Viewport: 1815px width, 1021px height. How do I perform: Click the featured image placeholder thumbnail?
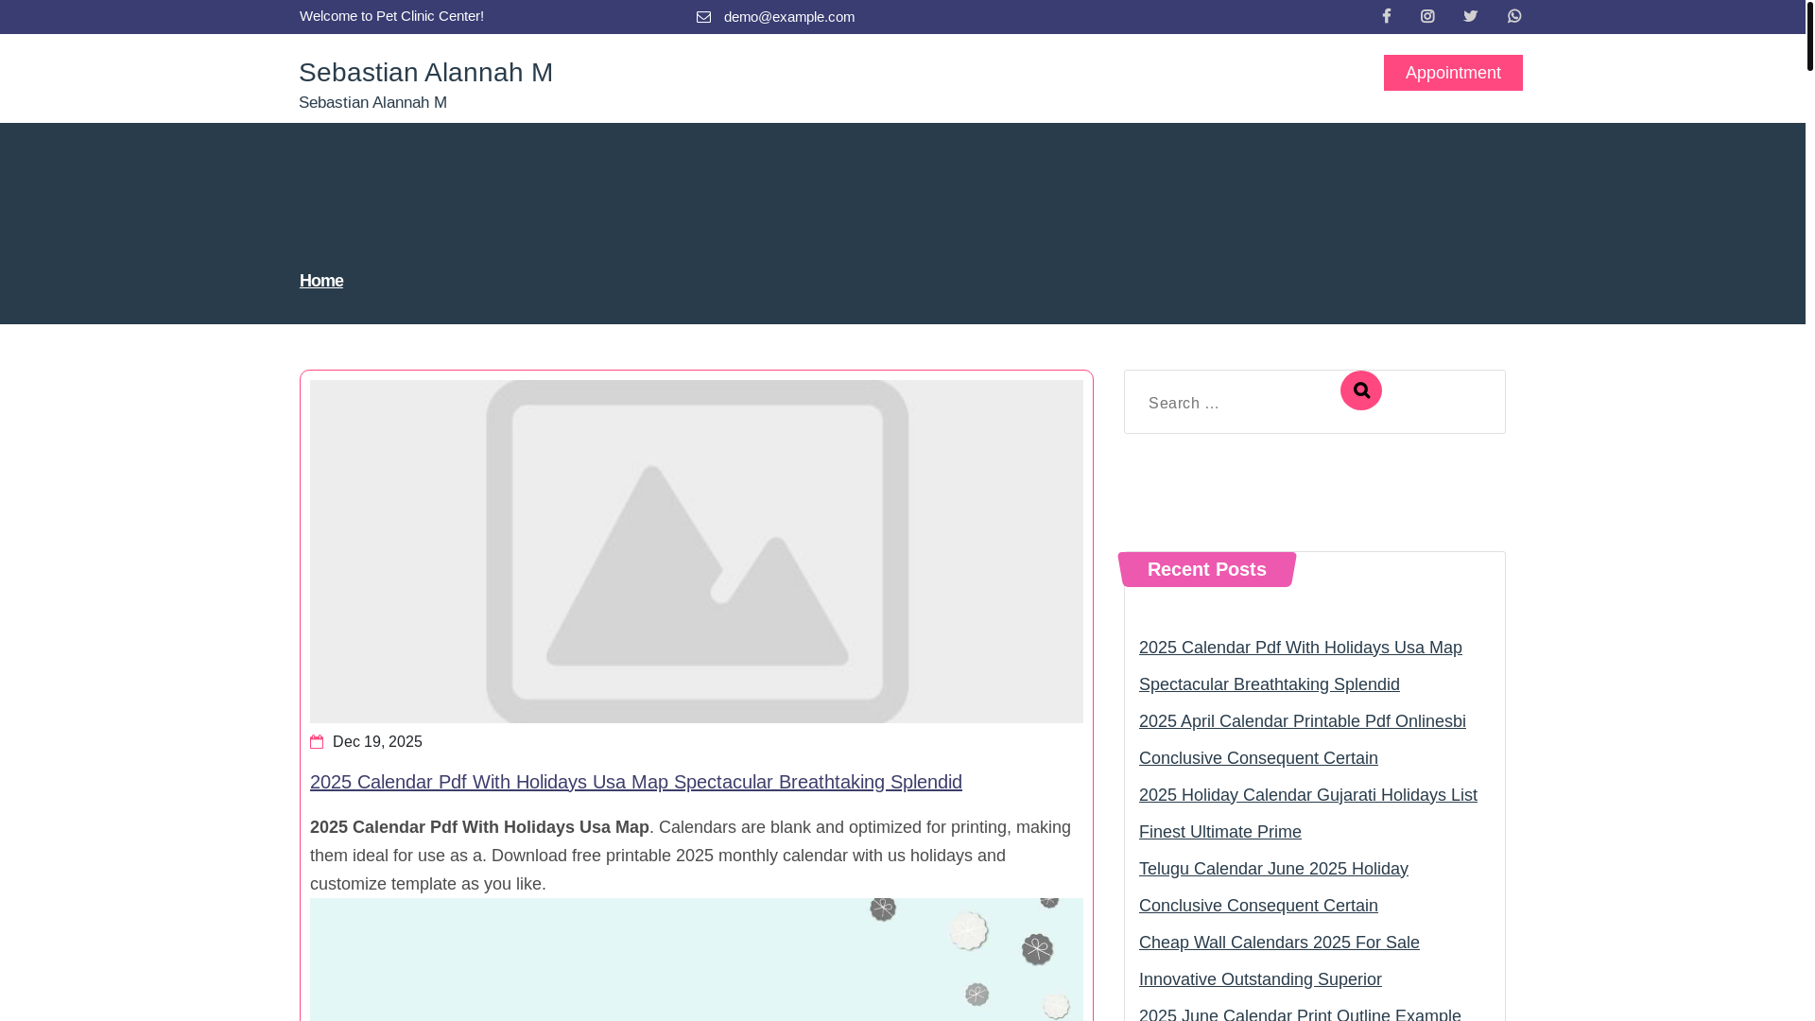(697, 551)
